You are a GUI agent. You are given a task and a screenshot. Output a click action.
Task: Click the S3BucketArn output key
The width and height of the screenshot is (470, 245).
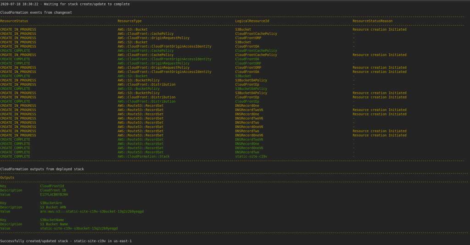pyautogui.click(x=51, y=203)
